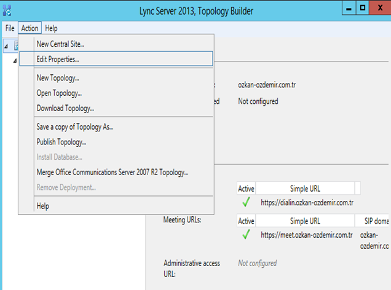This screenshot has width=391, height=290.
Task: Click Help entry at bottom of Action menu
Action: pyautogui.click(x=116, y=206)
